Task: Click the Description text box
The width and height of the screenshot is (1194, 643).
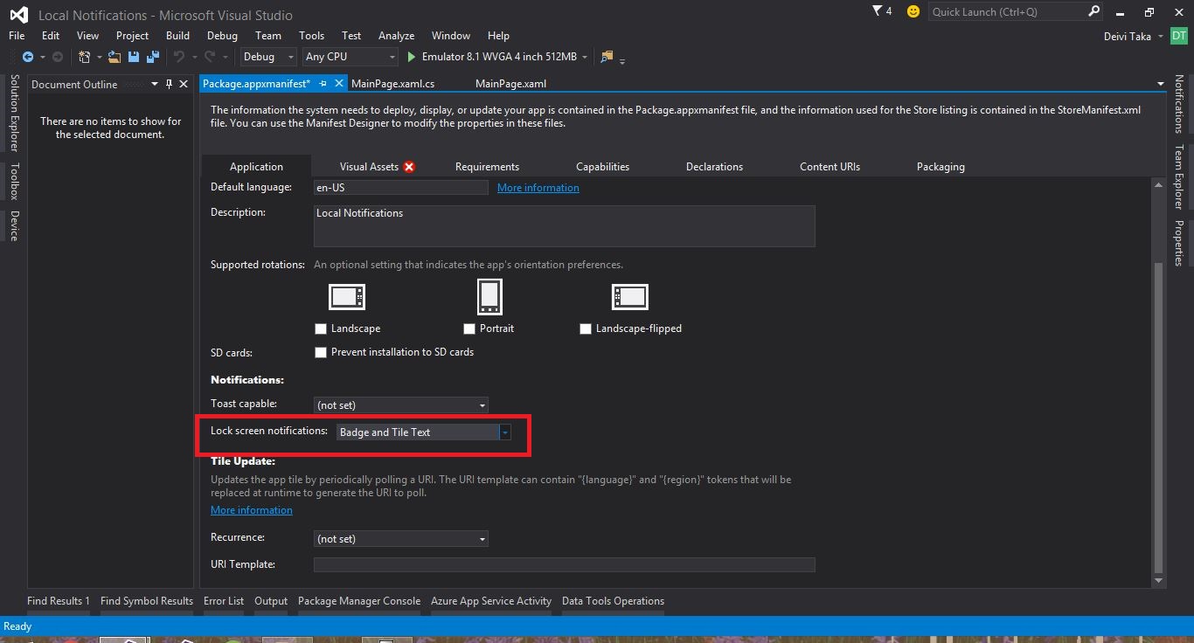Action: coord(564,226)
